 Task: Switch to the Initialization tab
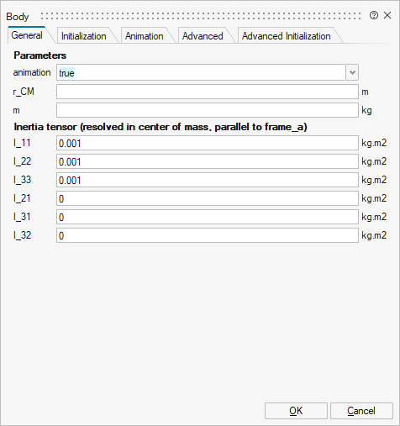pyautogui.click(x=84, y=36)
